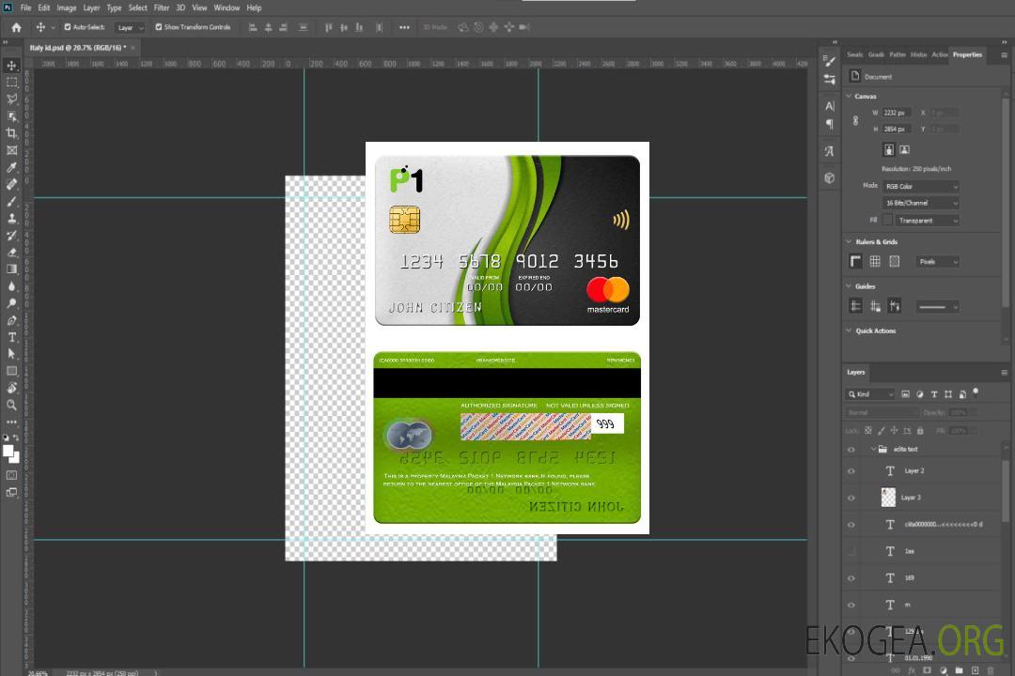Select the Zoom tool

pyautogui.click(x=11, y=405)
